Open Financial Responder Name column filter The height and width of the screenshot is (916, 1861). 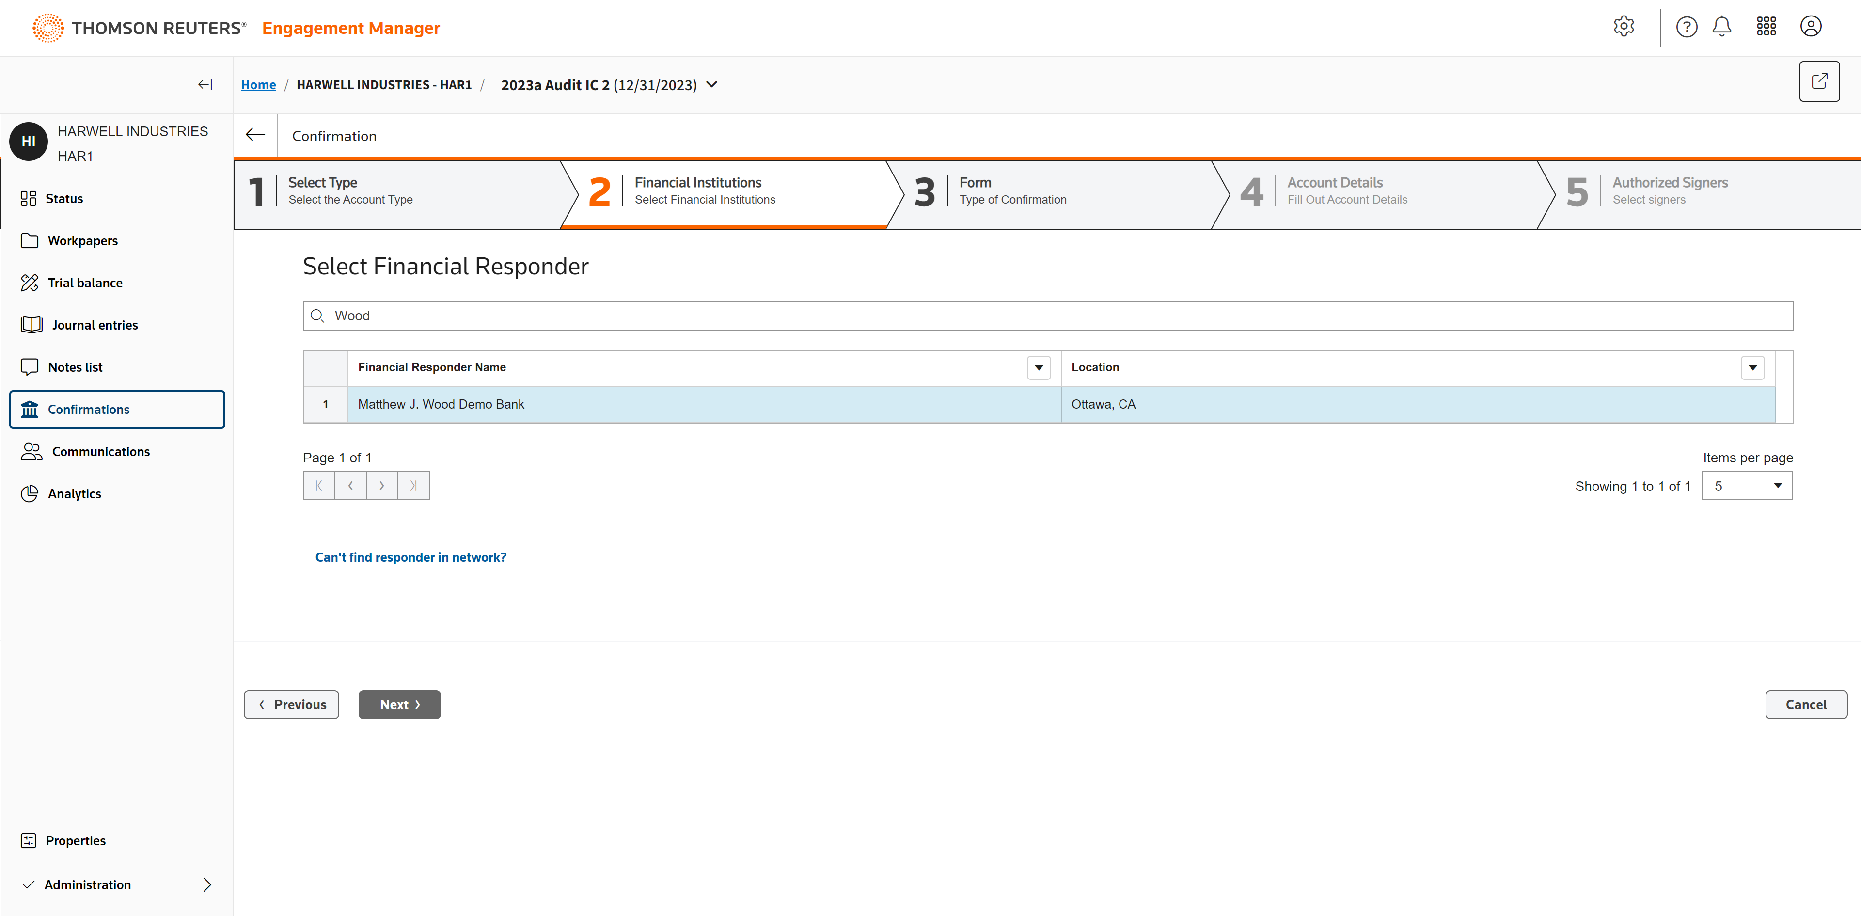click(1038, 368)
